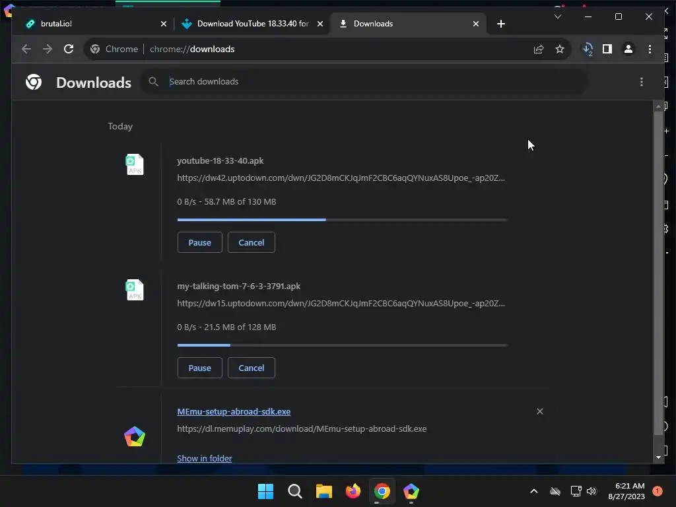Cancel the my-talking-tom download
676x507 pixels.
click(252, 368)
